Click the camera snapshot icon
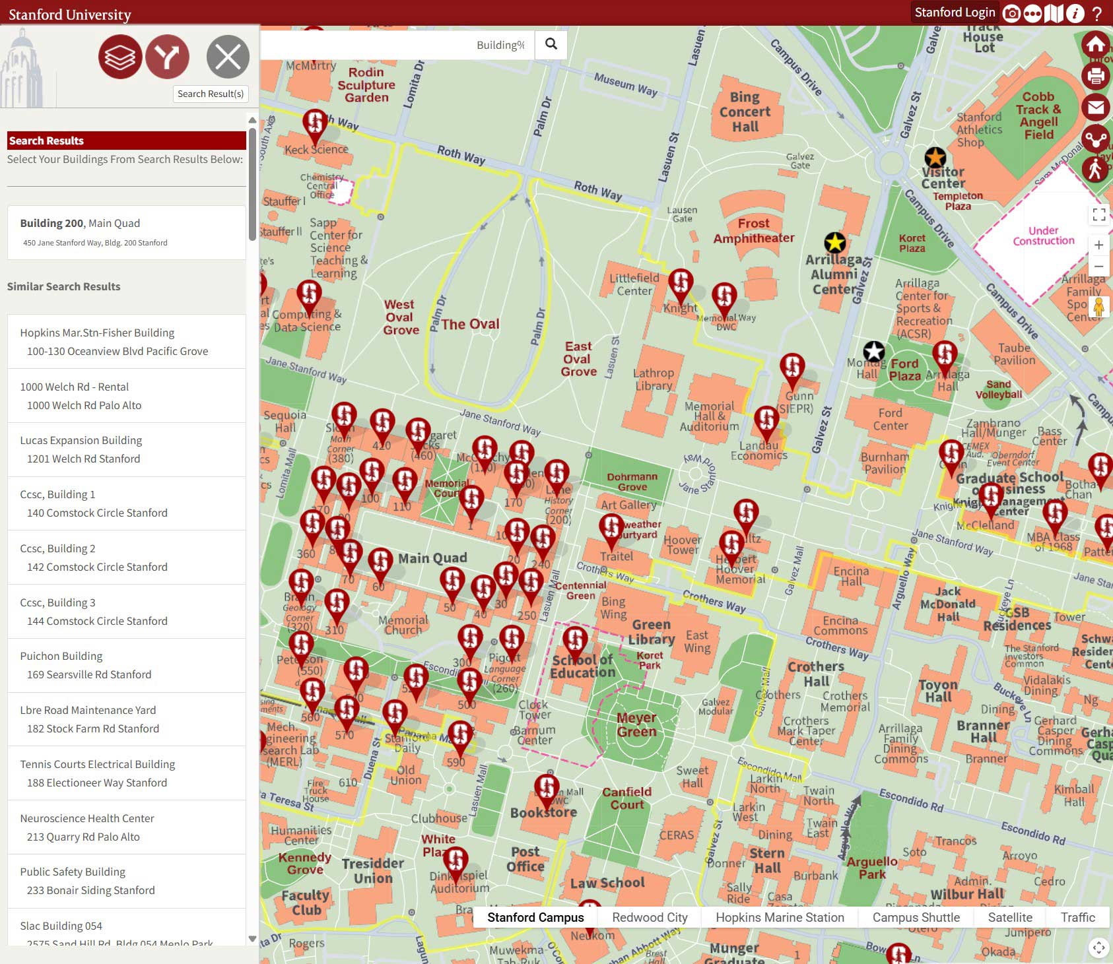The width and height of the screenshot is (1113, 964). point(1011,13)
